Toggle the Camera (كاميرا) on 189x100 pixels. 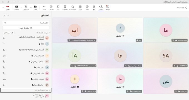(x=35, y=7)
